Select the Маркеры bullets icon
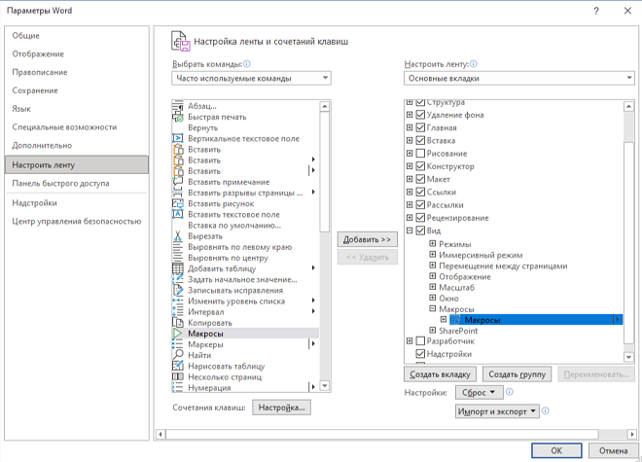642x462 pixels. pos(178,344)
